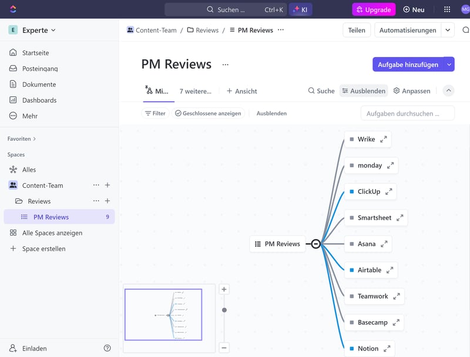This screenshot has width=470, height=357.
Task: Expand the ClickUp node arrows icon
Action: click(389, 191)
